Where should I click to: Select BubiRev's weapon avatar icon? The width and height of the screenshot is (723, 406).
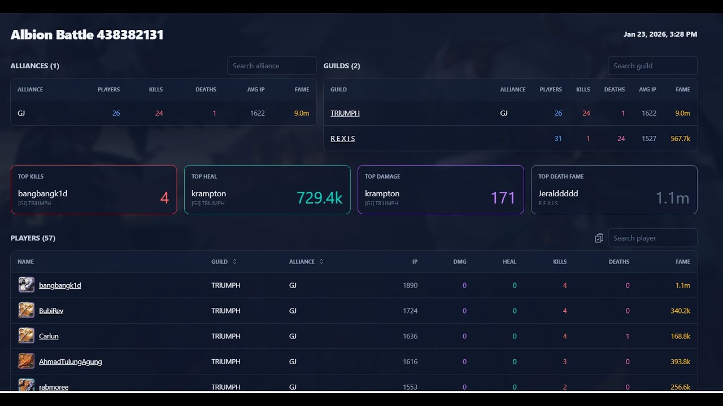(27, 310)
